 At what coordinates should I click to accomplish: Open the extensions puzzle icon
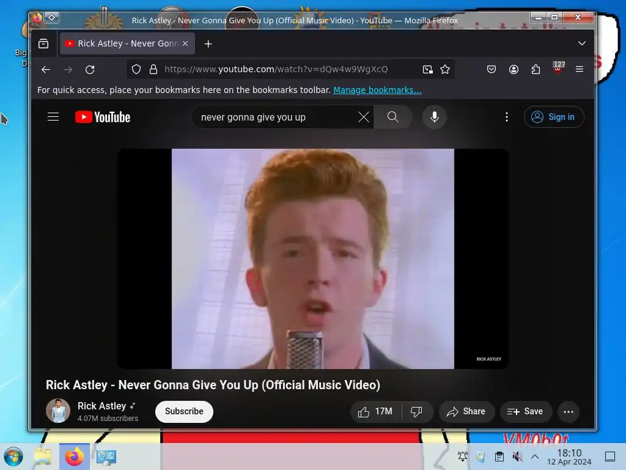(536, 70)
